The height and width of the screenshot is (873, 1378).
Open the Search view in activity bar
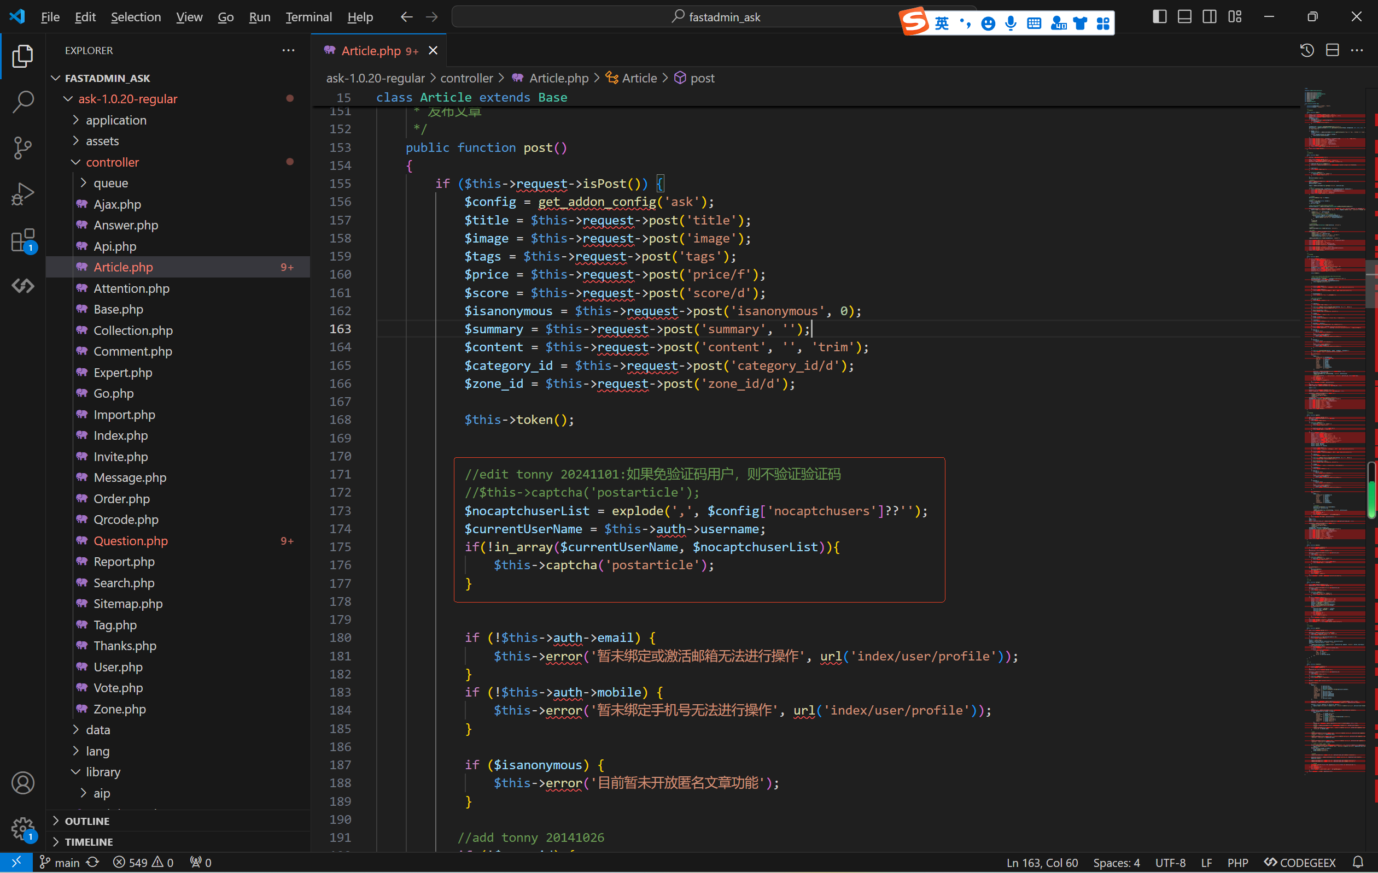(23, 102)
